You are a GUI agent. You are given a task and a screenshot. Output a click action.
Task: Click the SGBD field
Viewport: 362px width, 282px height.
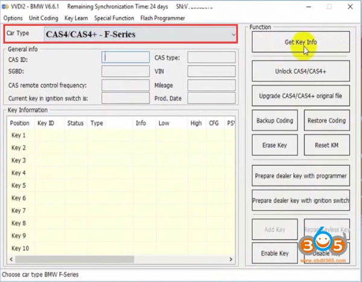(125, 71)
